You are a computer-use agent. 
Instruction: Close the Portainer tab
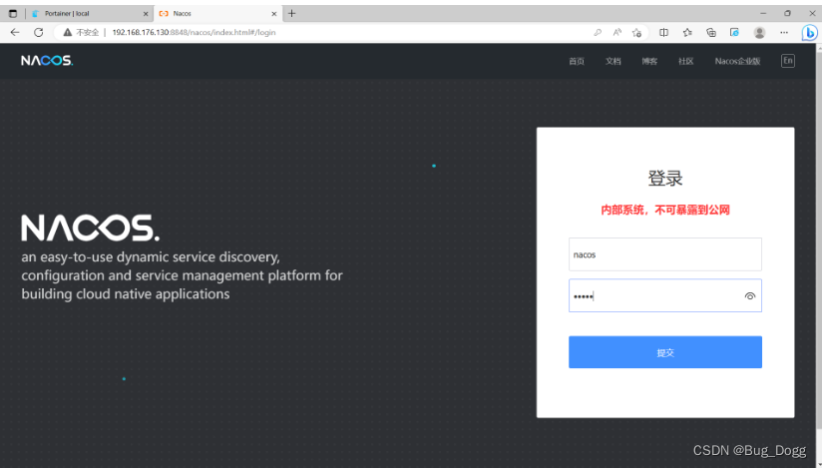point(146,14)
